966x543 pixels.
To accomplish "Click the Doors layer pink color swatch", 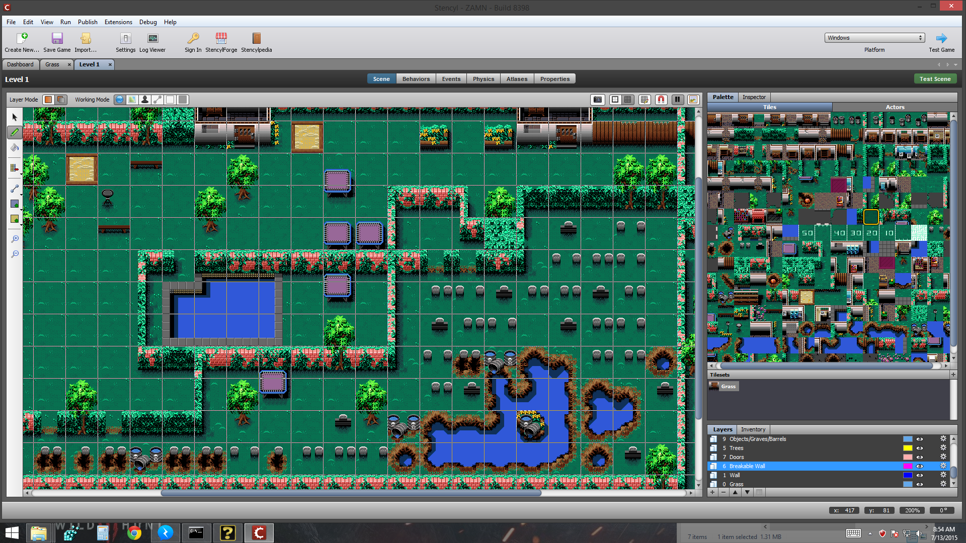I will click(907, 457).
